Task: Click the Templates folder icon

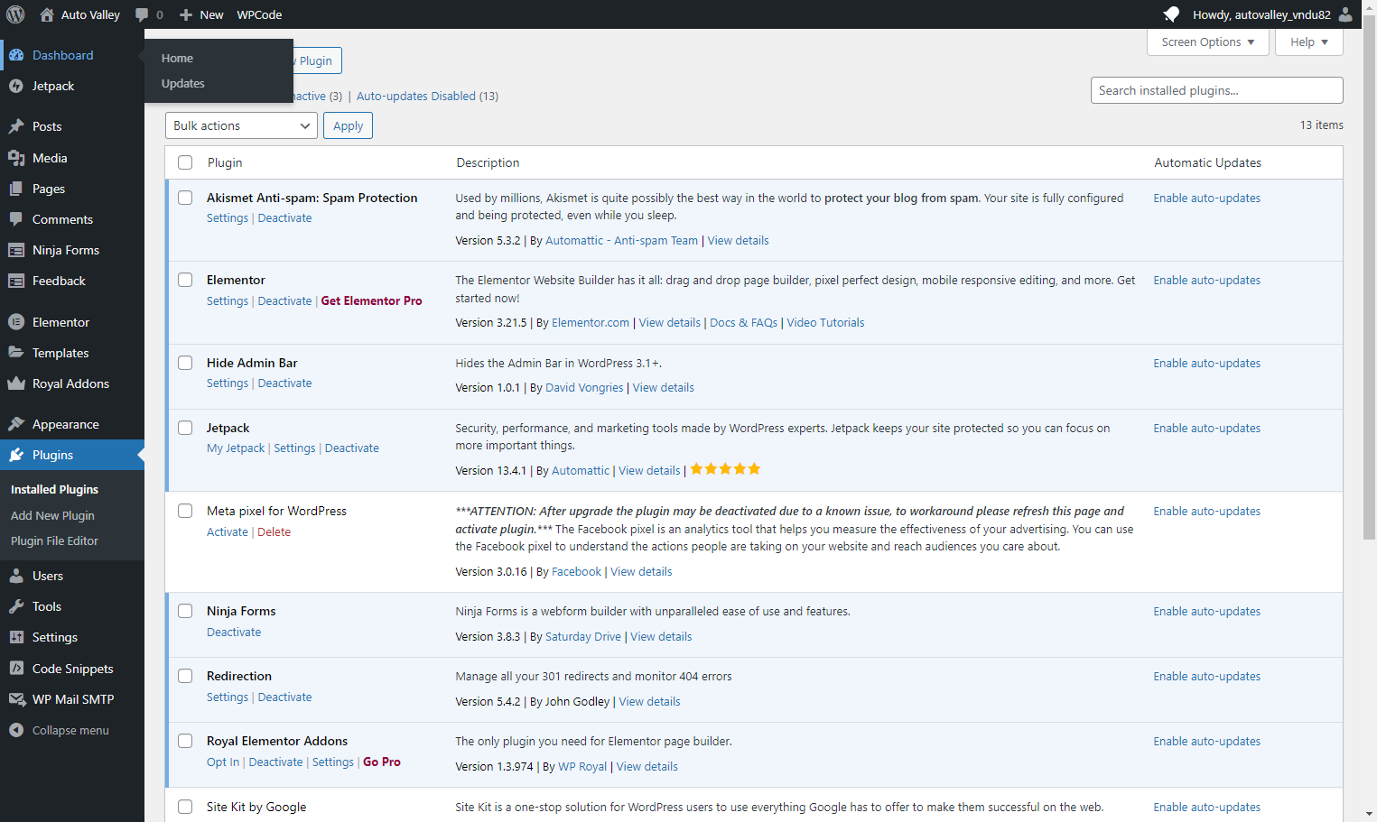Action: coord(16,353)
